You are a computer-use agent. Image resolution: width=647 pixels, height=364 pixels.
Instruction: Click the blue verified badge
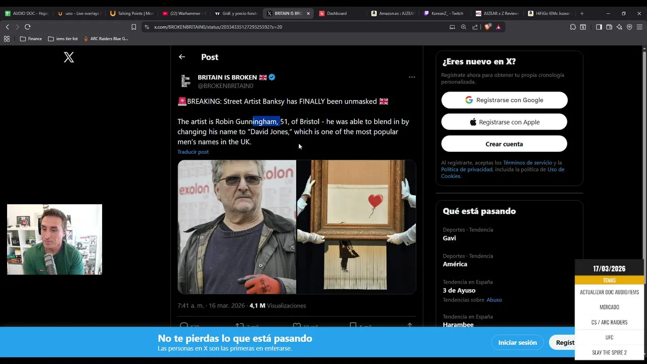(x=272, y=77)
